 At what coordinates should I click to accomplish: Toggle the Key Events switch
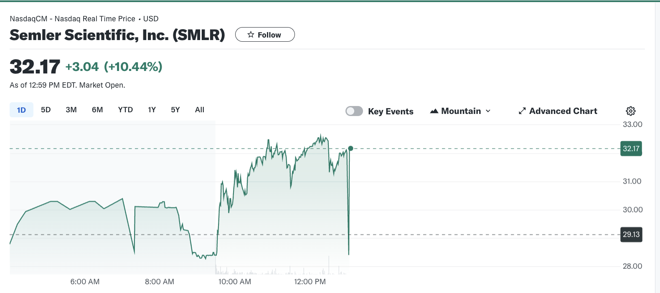354,111
